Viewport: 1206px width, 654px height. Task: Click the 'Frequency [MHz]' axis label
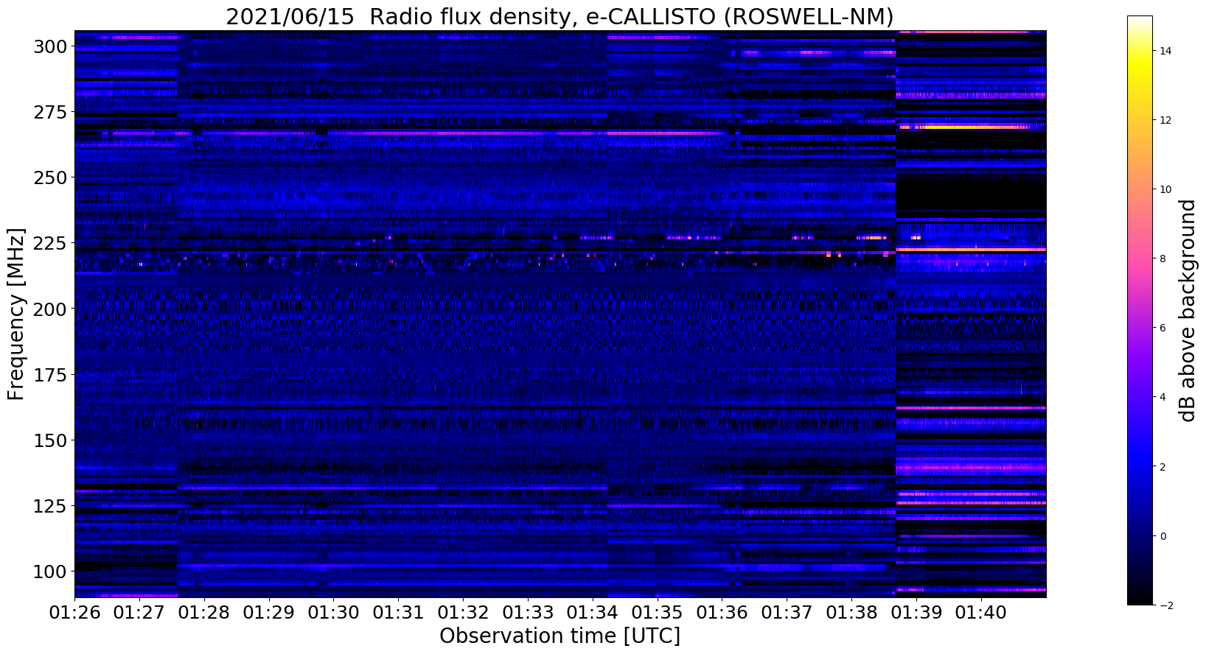pyautogui.click(x=16, y=314)
